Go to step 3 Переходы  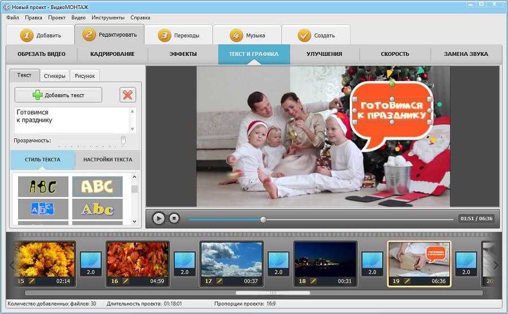coord(179,36)
